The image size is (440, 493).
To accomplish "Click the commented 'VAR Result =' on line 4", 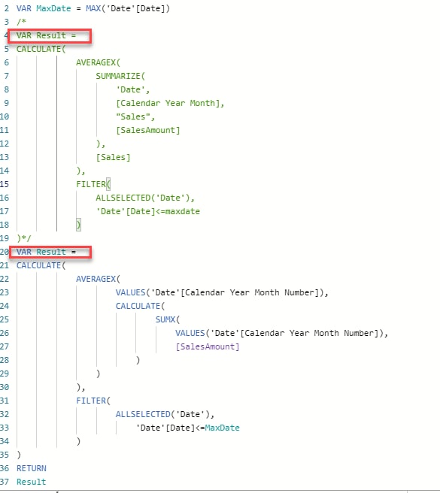I will [47, 35].
